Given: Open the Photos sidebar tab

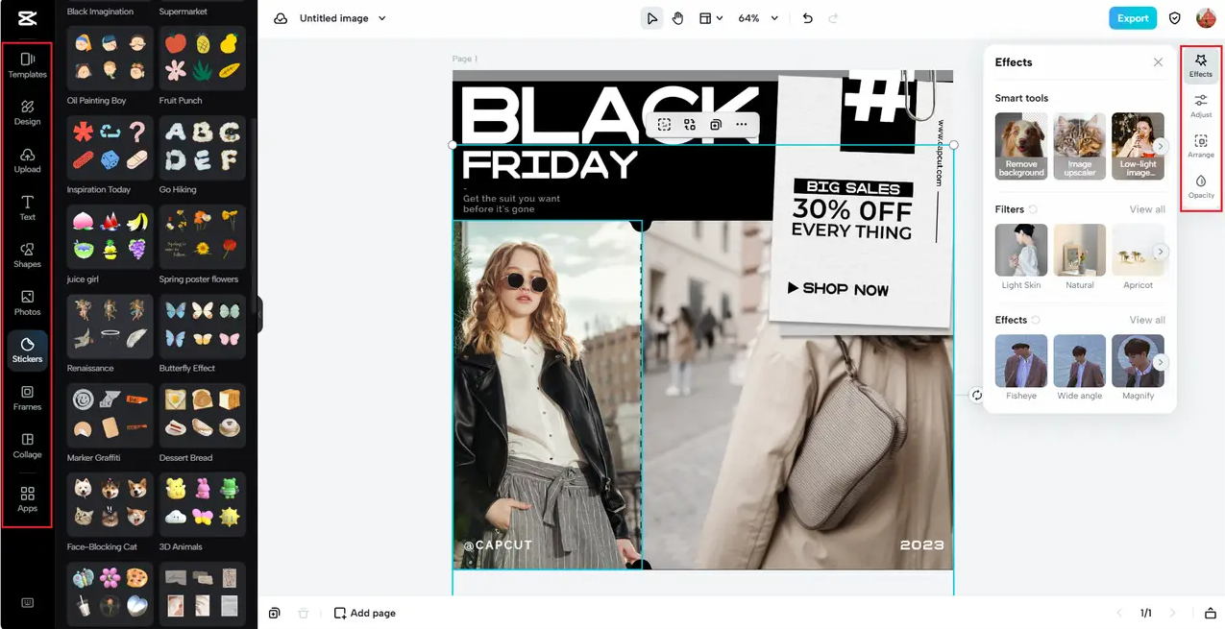Looking at the screenshot, I should (x=27, y=302).
